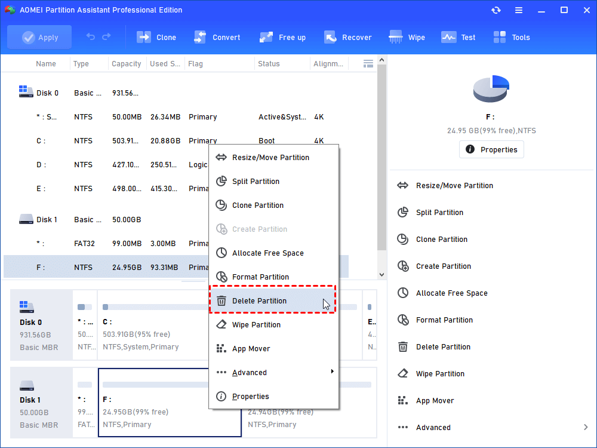Redo the last operation
597x448 pixels.
[107, 36]
